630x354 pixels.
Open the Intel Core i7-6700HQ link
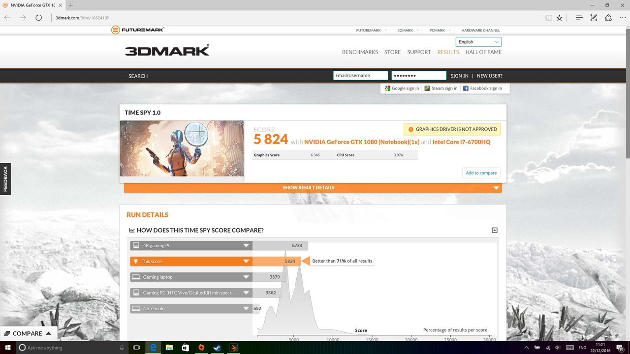point(461,142)
